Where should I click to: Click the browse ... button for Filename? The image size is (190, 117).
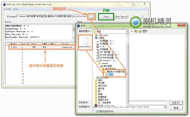91,17
